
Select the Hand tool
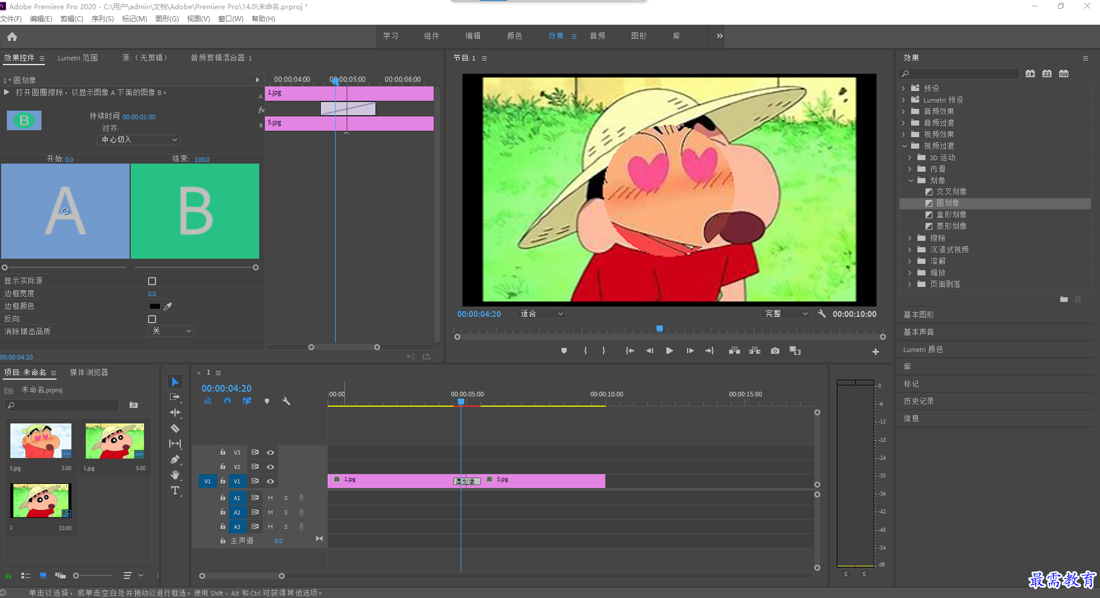(x=175, y=475)
